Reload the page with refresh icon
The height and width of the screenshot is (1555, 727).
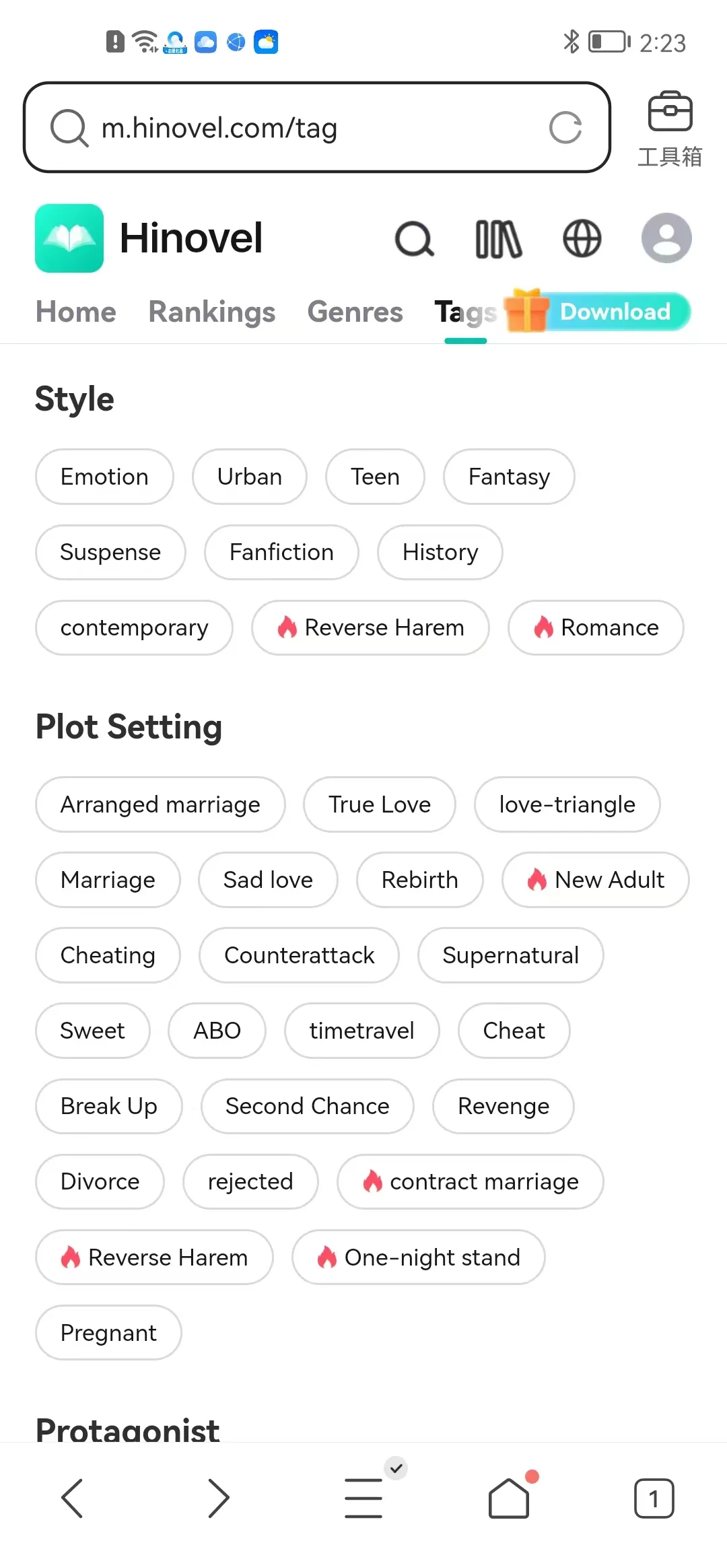(565, 128)
